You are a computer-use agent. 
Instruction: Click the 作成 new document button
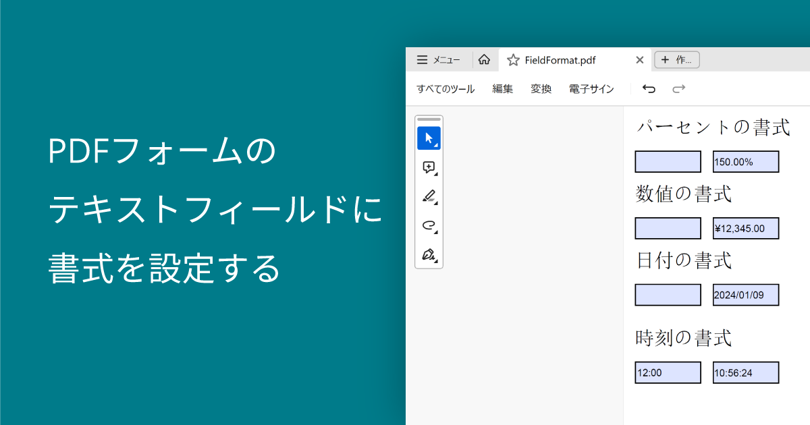[x=676, y=59]
